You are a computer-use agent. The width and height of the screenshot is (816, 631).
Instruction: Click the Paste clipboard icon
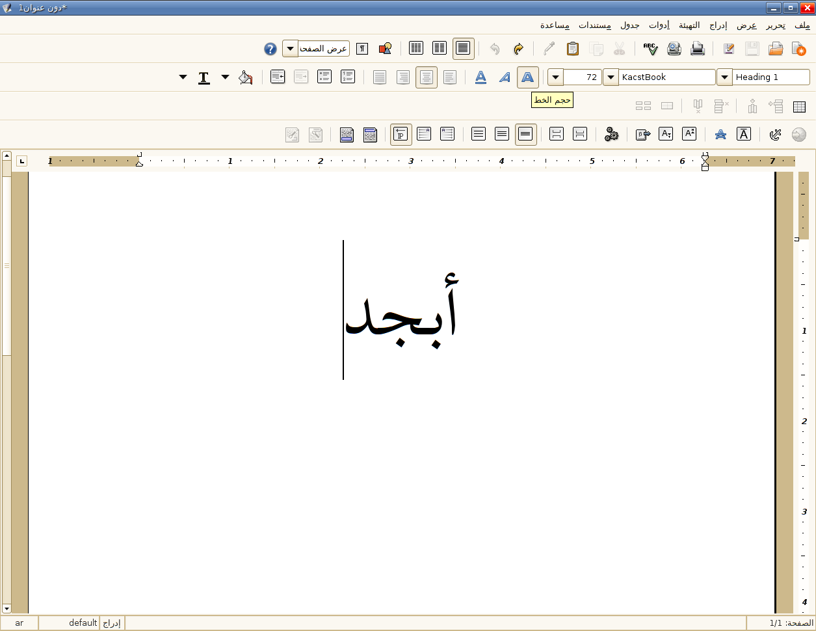[x=572, y=49]
